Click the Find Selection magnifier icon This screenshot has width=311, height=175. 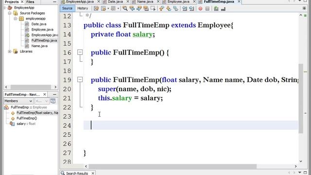(125, 8)
